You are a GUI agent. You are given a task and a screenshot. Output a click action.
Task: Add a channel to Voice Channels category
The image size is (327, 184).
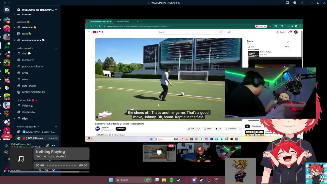[56, 126]
